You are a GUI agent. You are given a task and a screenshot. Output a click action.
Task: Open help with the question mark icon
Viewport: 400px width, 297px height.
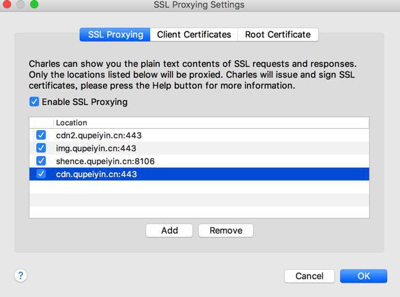20,276
